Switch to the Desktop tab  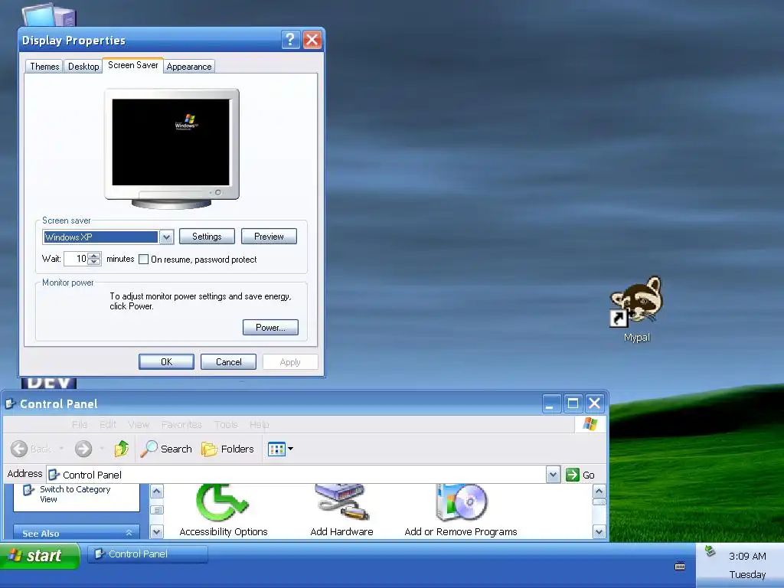pyautogui.click(x=83, y=67)
